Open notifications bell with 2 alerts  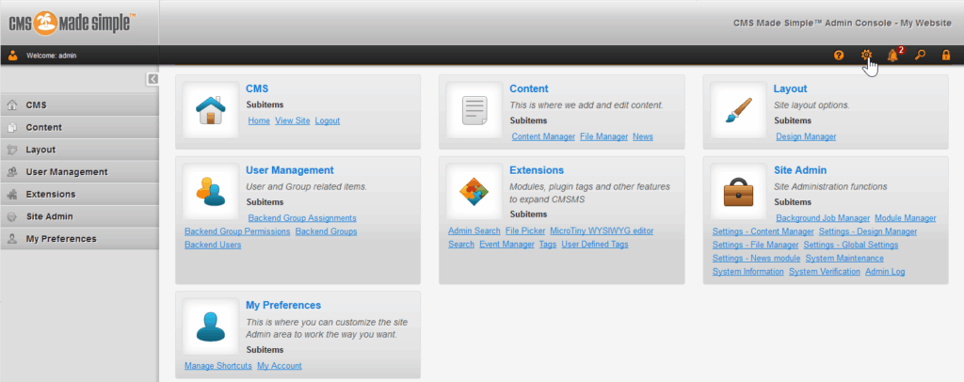pos(894,55)
